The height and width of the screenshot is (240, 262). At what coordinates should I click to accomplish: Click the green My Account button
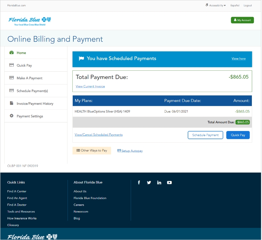[242, 20]
